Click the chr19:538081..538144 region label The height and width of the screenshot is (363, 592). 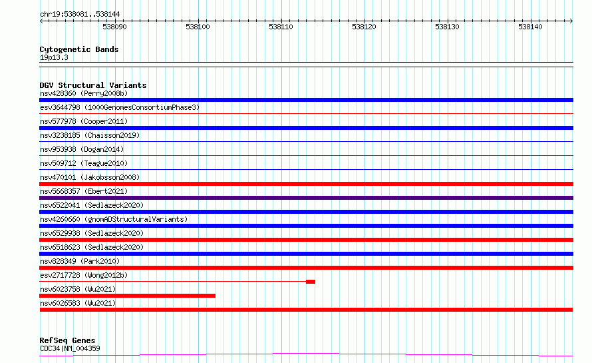point(80,15)
